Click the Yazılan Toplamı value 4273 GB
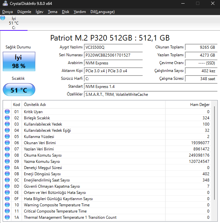 click(201, 55)
